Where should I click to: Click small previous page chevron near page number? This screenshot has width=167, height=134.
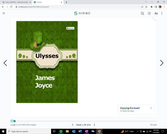tap(73, 125)
